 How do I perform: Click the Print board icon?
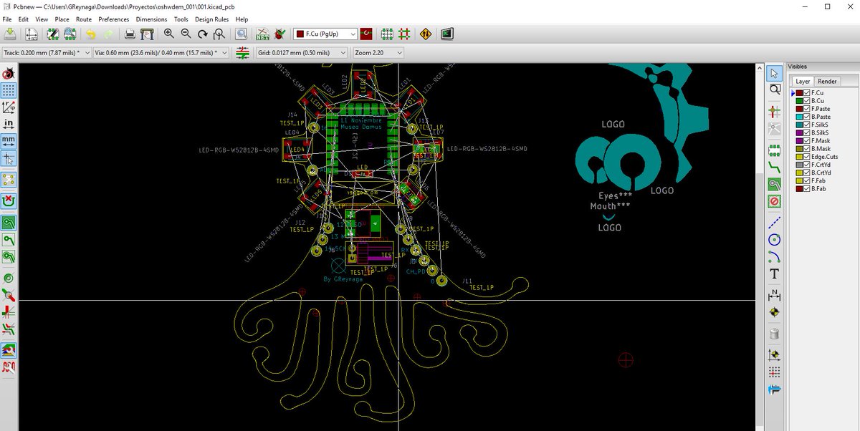130,34
